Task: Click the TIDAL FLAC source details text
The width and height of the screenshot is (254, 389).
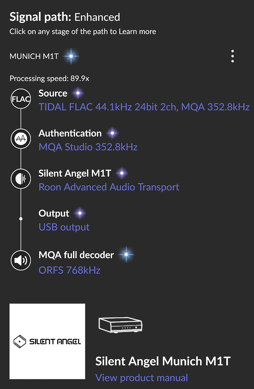Action: click(144, 107)
